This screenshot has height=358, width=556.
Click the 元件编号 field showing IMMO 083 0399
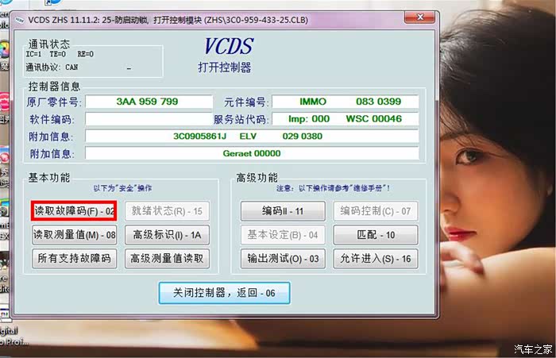tap(345, 102)
